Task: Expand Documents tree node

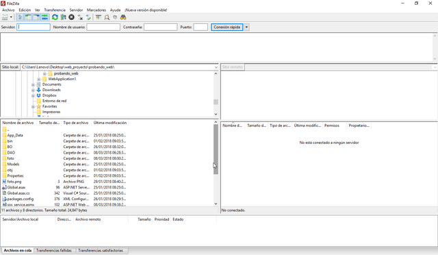Action: click(x=33, y=84)
